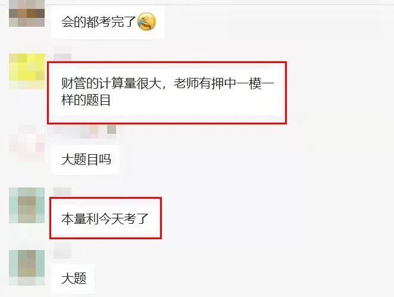
Task: Select the 本量利今天考了 message bubble
Action: click(105, 218)
